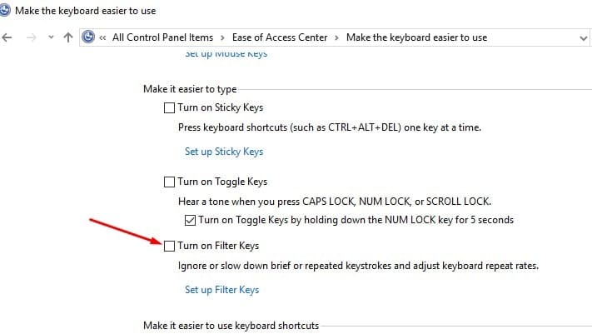
Task: Go back using the back arrow
Action: [x=8, y=37]
